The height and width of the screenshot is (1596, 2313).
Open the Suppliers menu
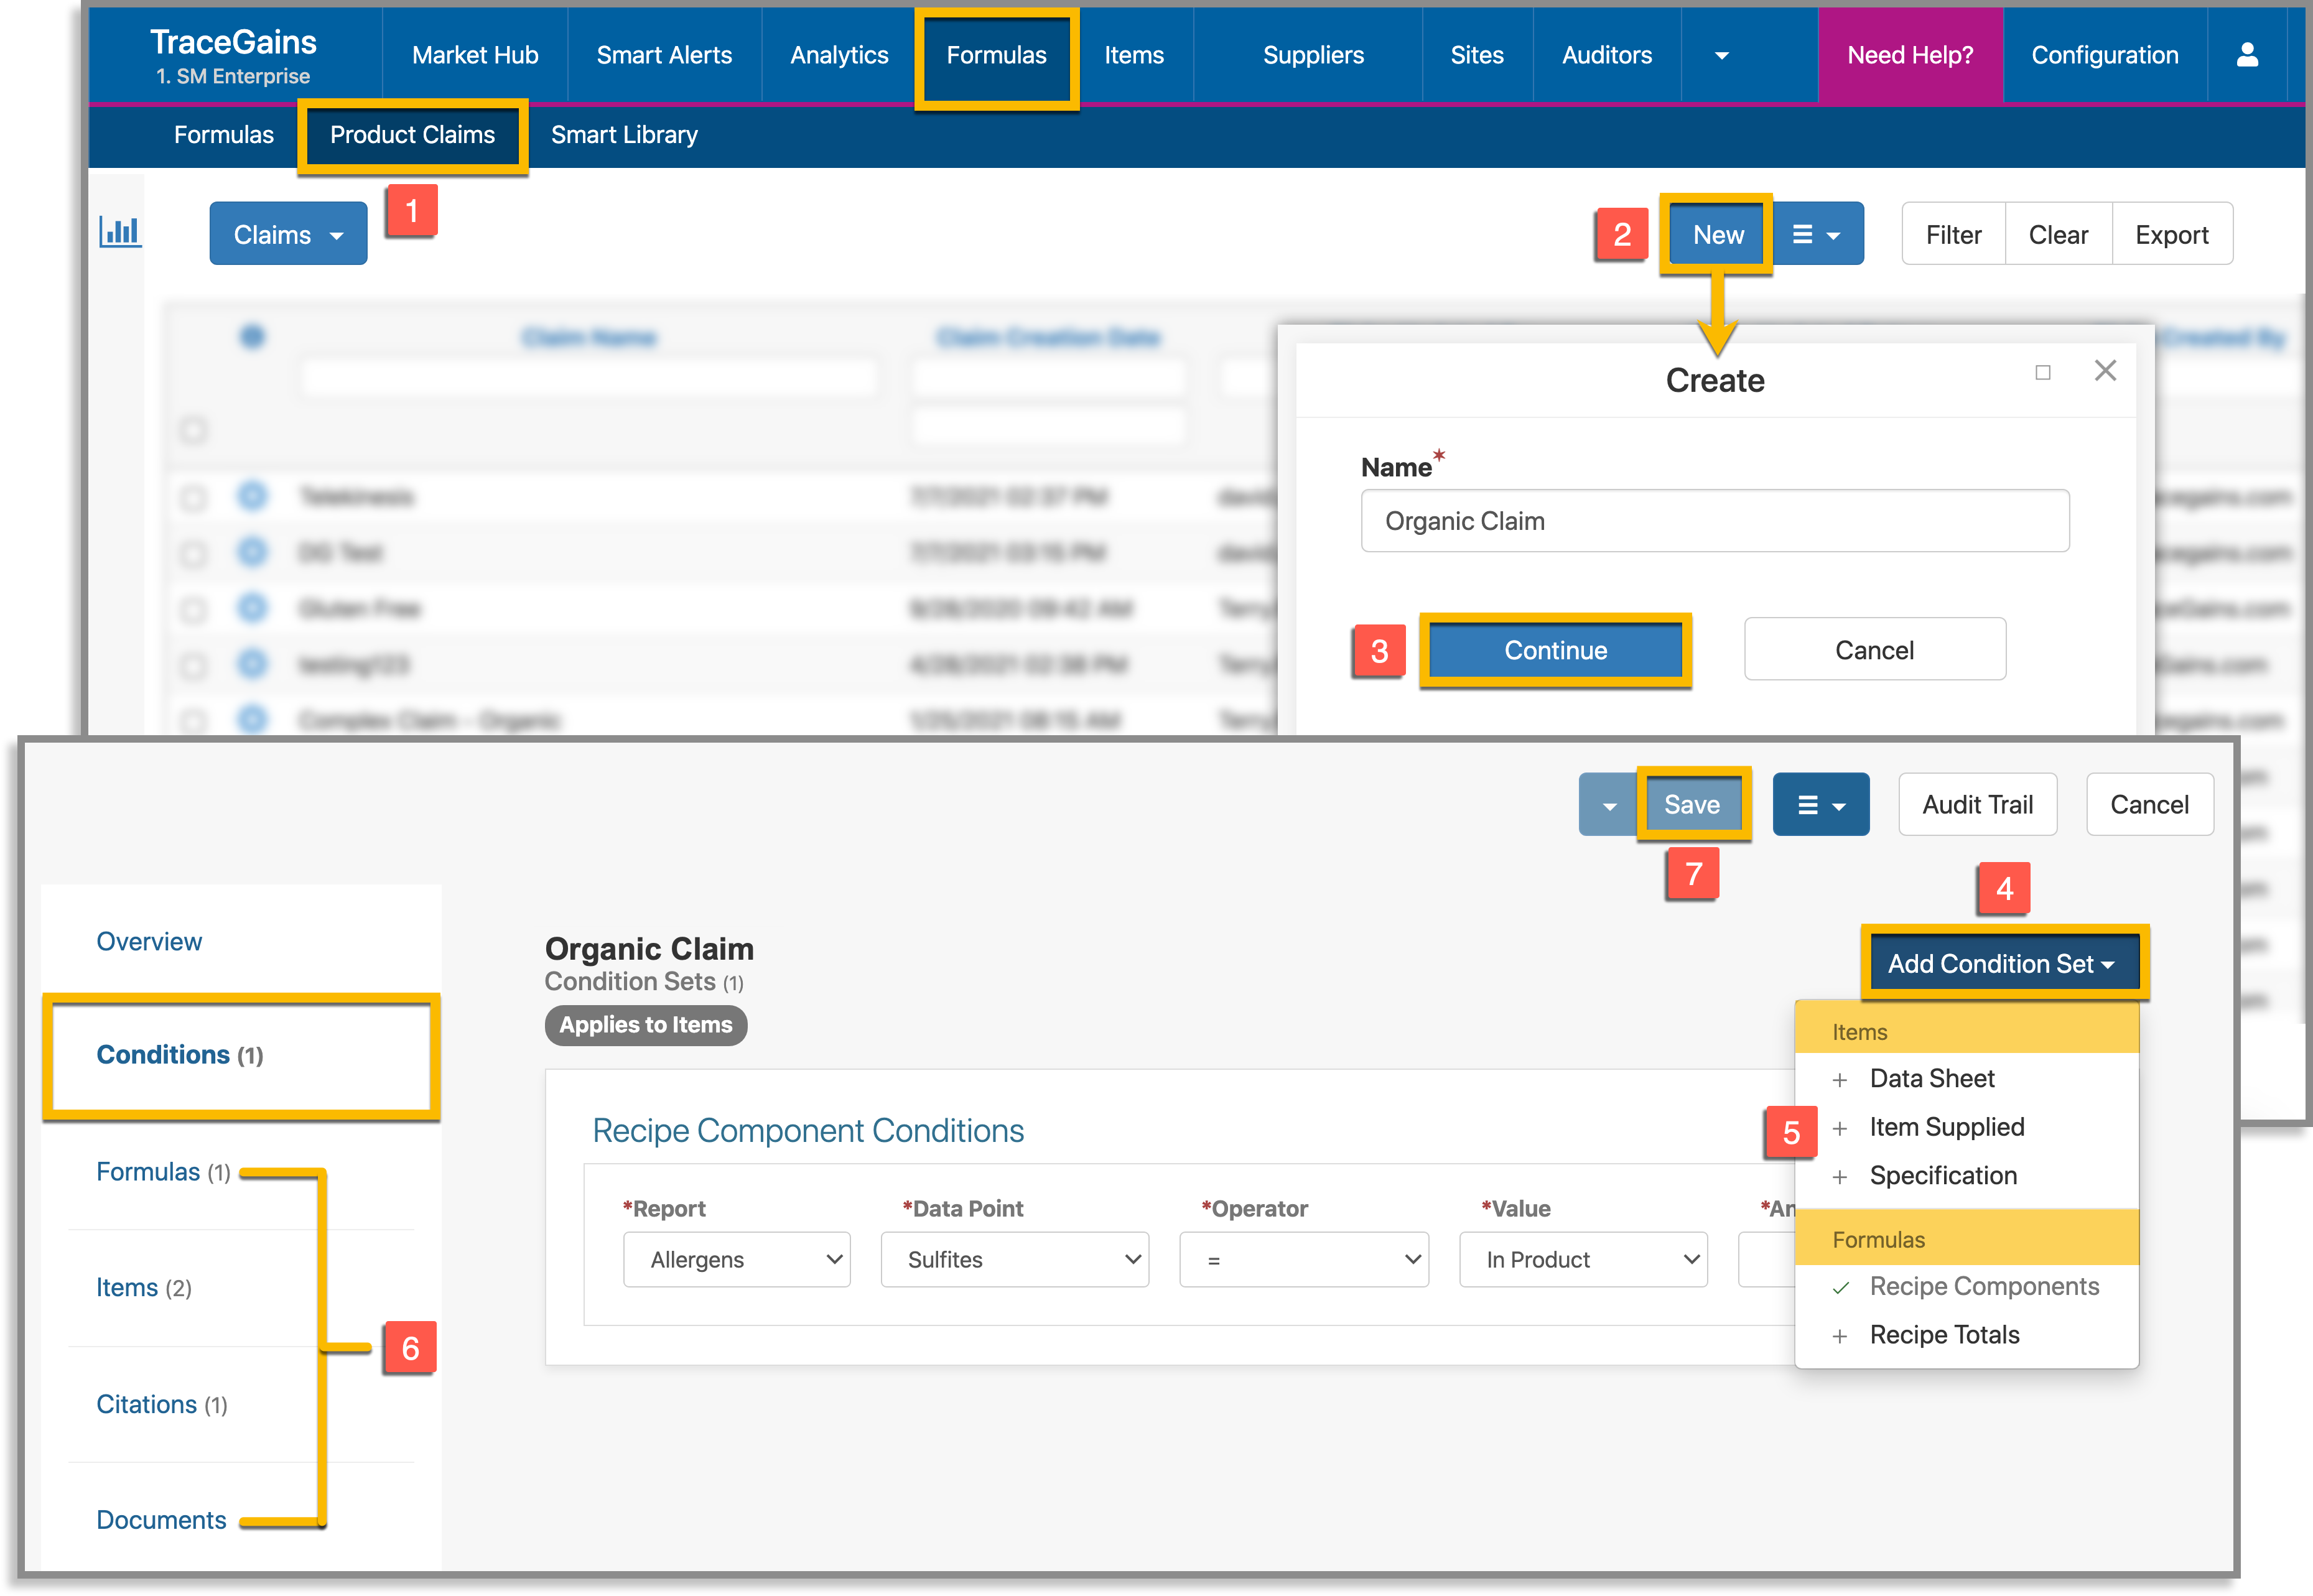1313,55
